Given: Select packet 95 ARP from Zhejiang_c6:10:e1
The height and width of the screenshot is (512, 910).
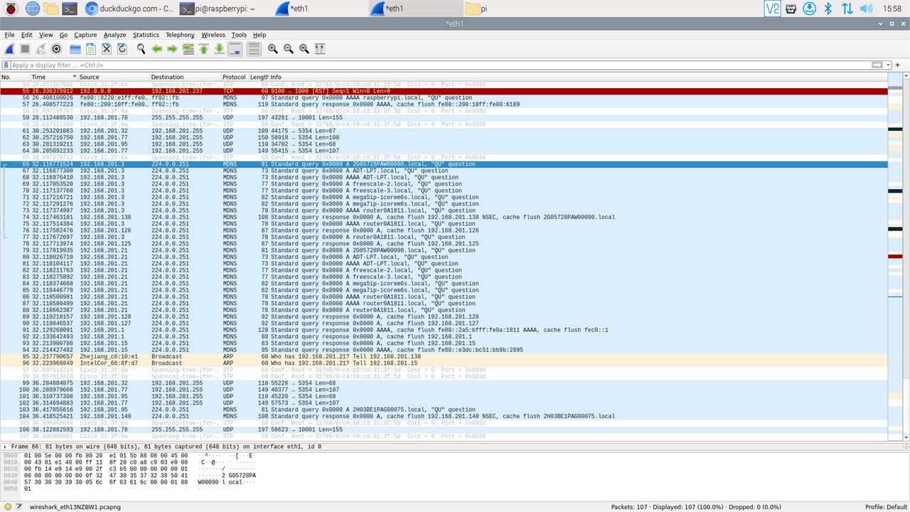Looking at the screenshot, I should tap(444, 356).
